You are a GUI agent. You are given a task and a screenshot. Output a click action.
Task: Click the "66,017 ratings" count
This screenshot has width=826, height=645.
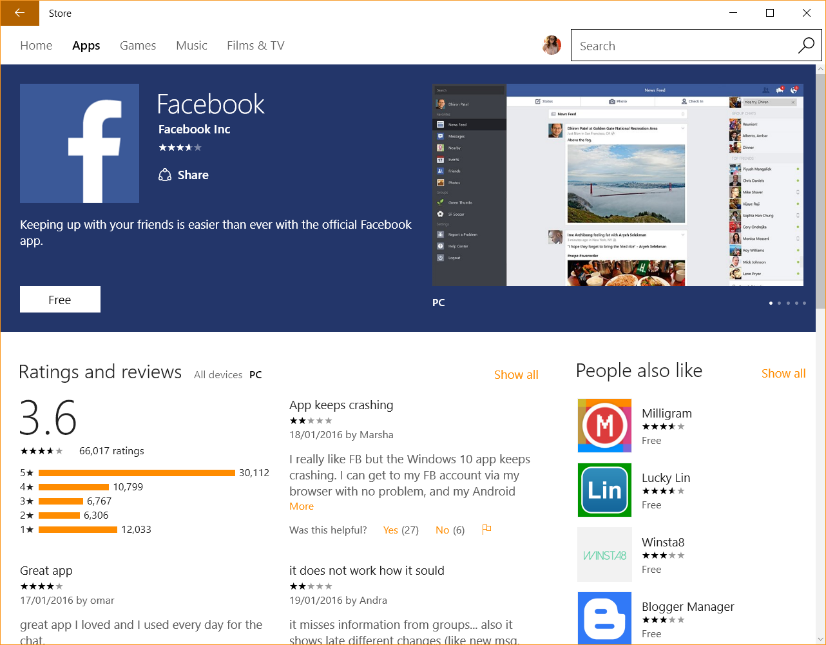[x=111, y=450]
